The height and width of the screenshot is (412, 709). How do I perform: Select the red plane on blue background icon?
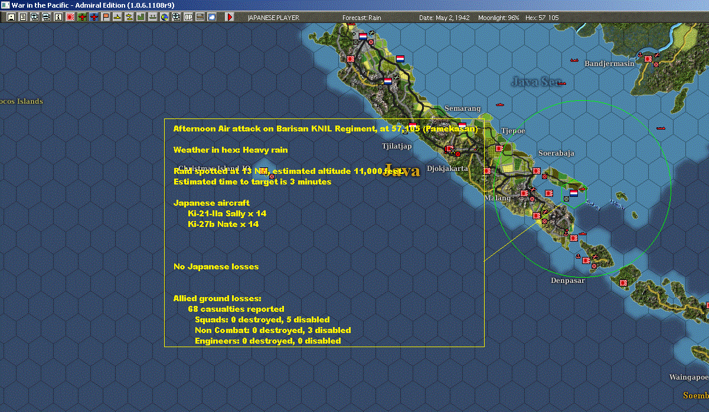click(x=94, y=17)
